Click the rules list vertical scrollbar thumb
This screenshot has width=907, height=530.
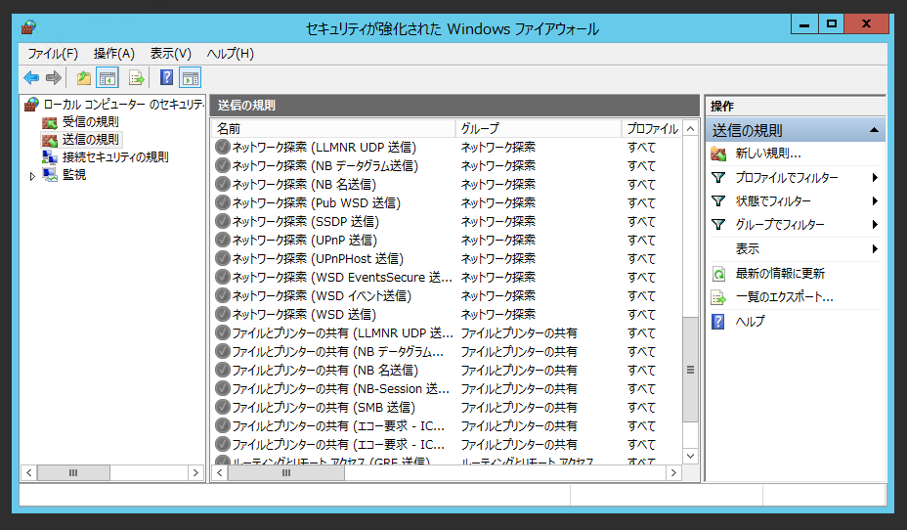point(691,371)
